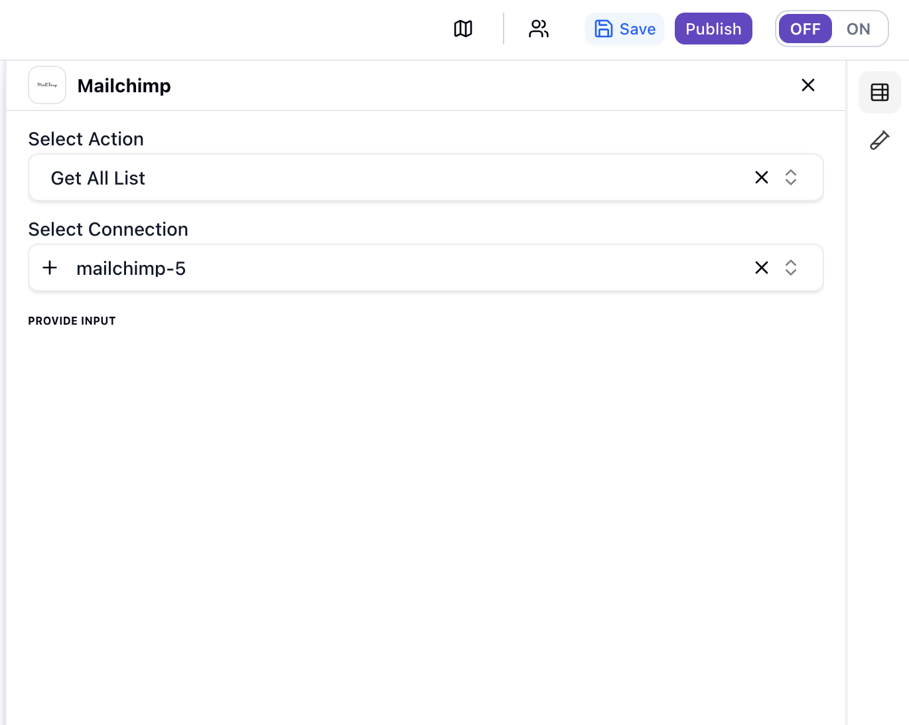Click the Mailchimp panel header title
Image resolution: width=909 pixels, height=725 pixels.
[x=124, y=85]
